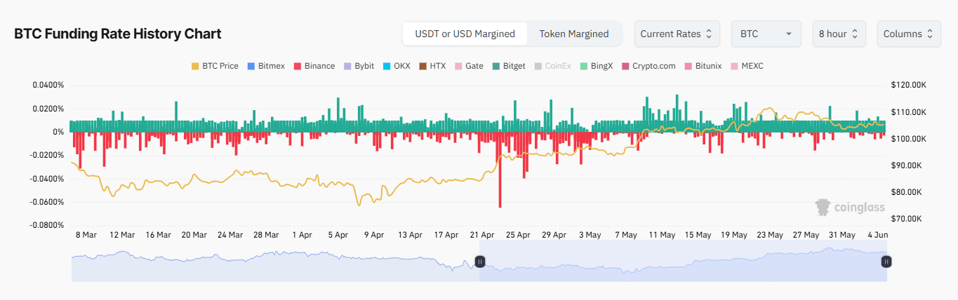Toggle Gate legend series

(x=469, y=66)
